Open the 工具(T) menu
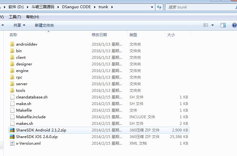The width and height of the screenshot is (237, 156). pyautogui.click(x=15, y=17)
